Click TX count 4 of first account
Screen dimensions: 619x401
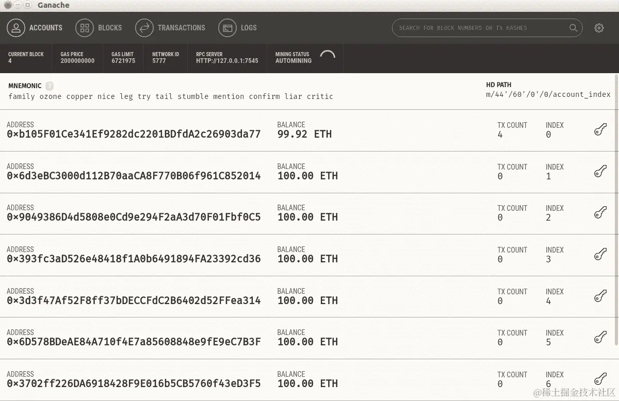coord(500,135)
